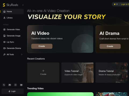The image size is (129, 96).
Task: Click the All Tools wrench icon
Action: (4, 54)
